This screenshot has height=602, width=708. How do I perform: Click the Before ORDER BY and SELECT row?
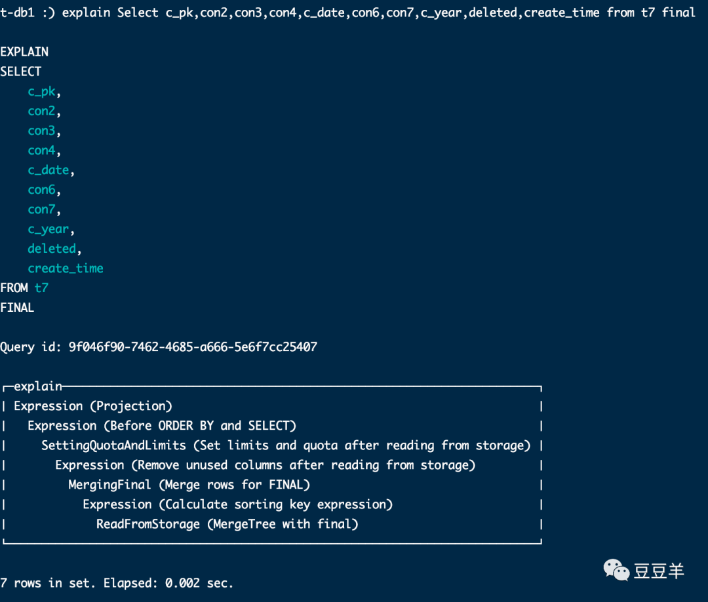[x=162, y=426]
